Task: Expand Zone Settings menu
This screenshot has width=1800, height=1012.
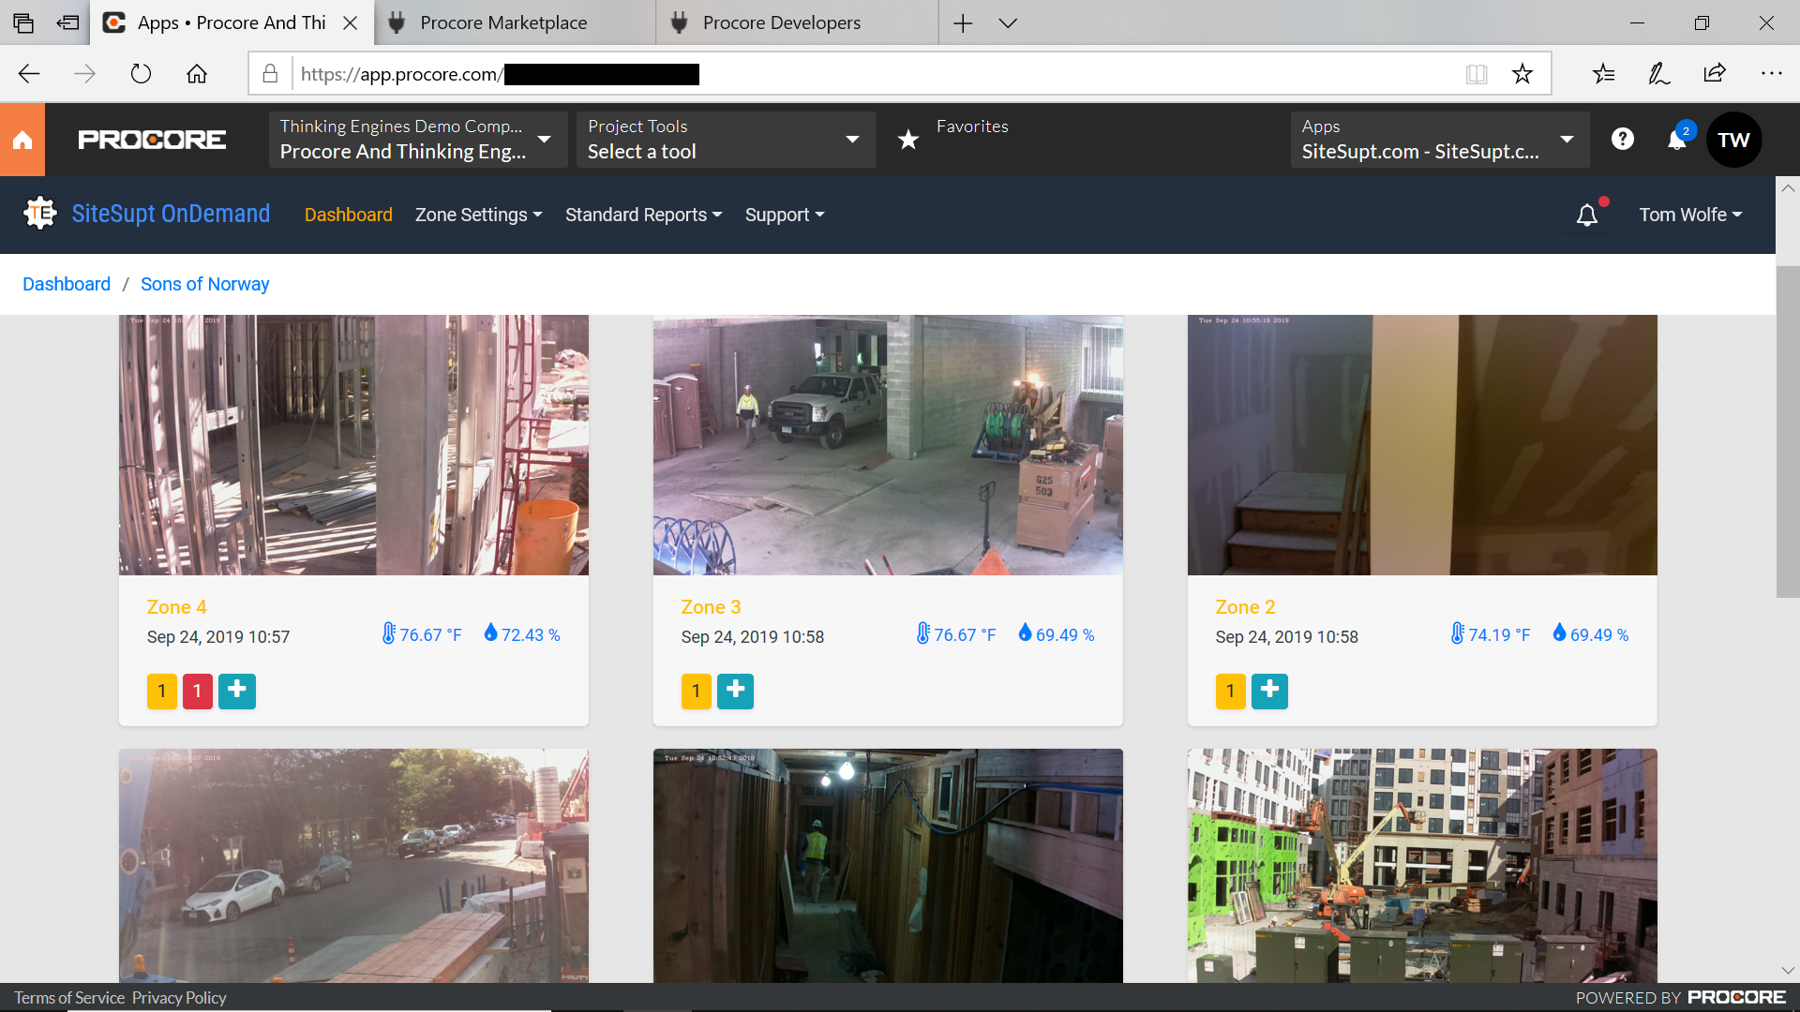Action: [x=479, y=215]
